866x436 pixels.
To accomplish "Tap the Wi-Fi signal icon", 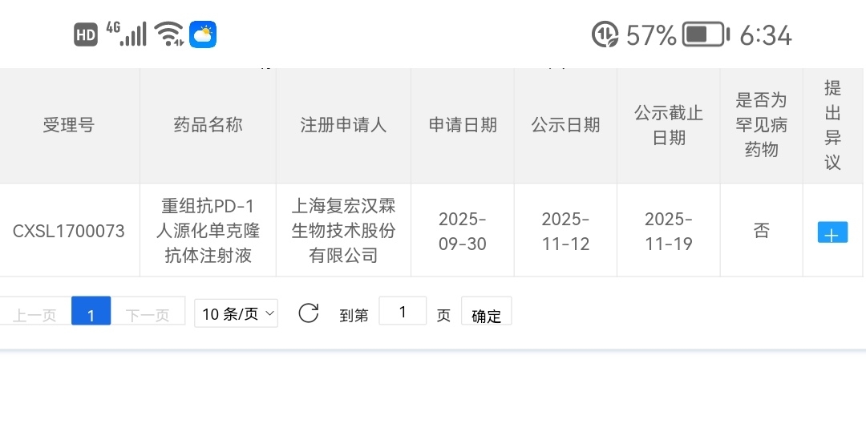I will coord(169,34).
